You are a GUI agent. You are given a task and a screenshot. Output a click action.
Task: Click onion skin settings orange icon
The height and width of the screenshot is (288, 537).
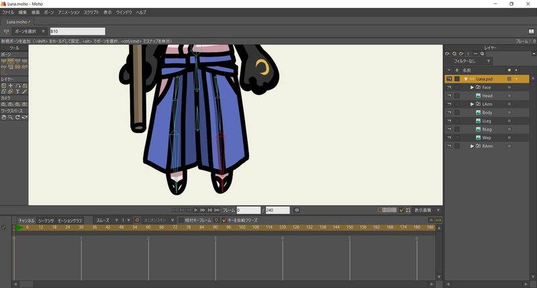coord(137,220)
